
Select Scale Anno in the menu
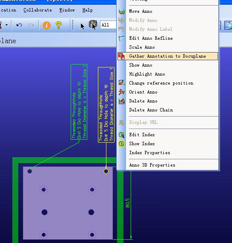coord(168,47)
